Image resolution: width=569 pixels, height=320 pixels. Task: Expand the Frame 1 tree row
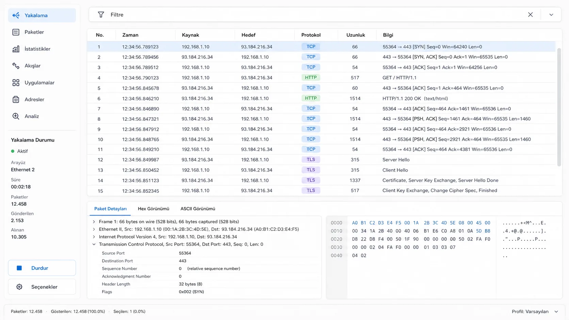click(x=94, y=222)
